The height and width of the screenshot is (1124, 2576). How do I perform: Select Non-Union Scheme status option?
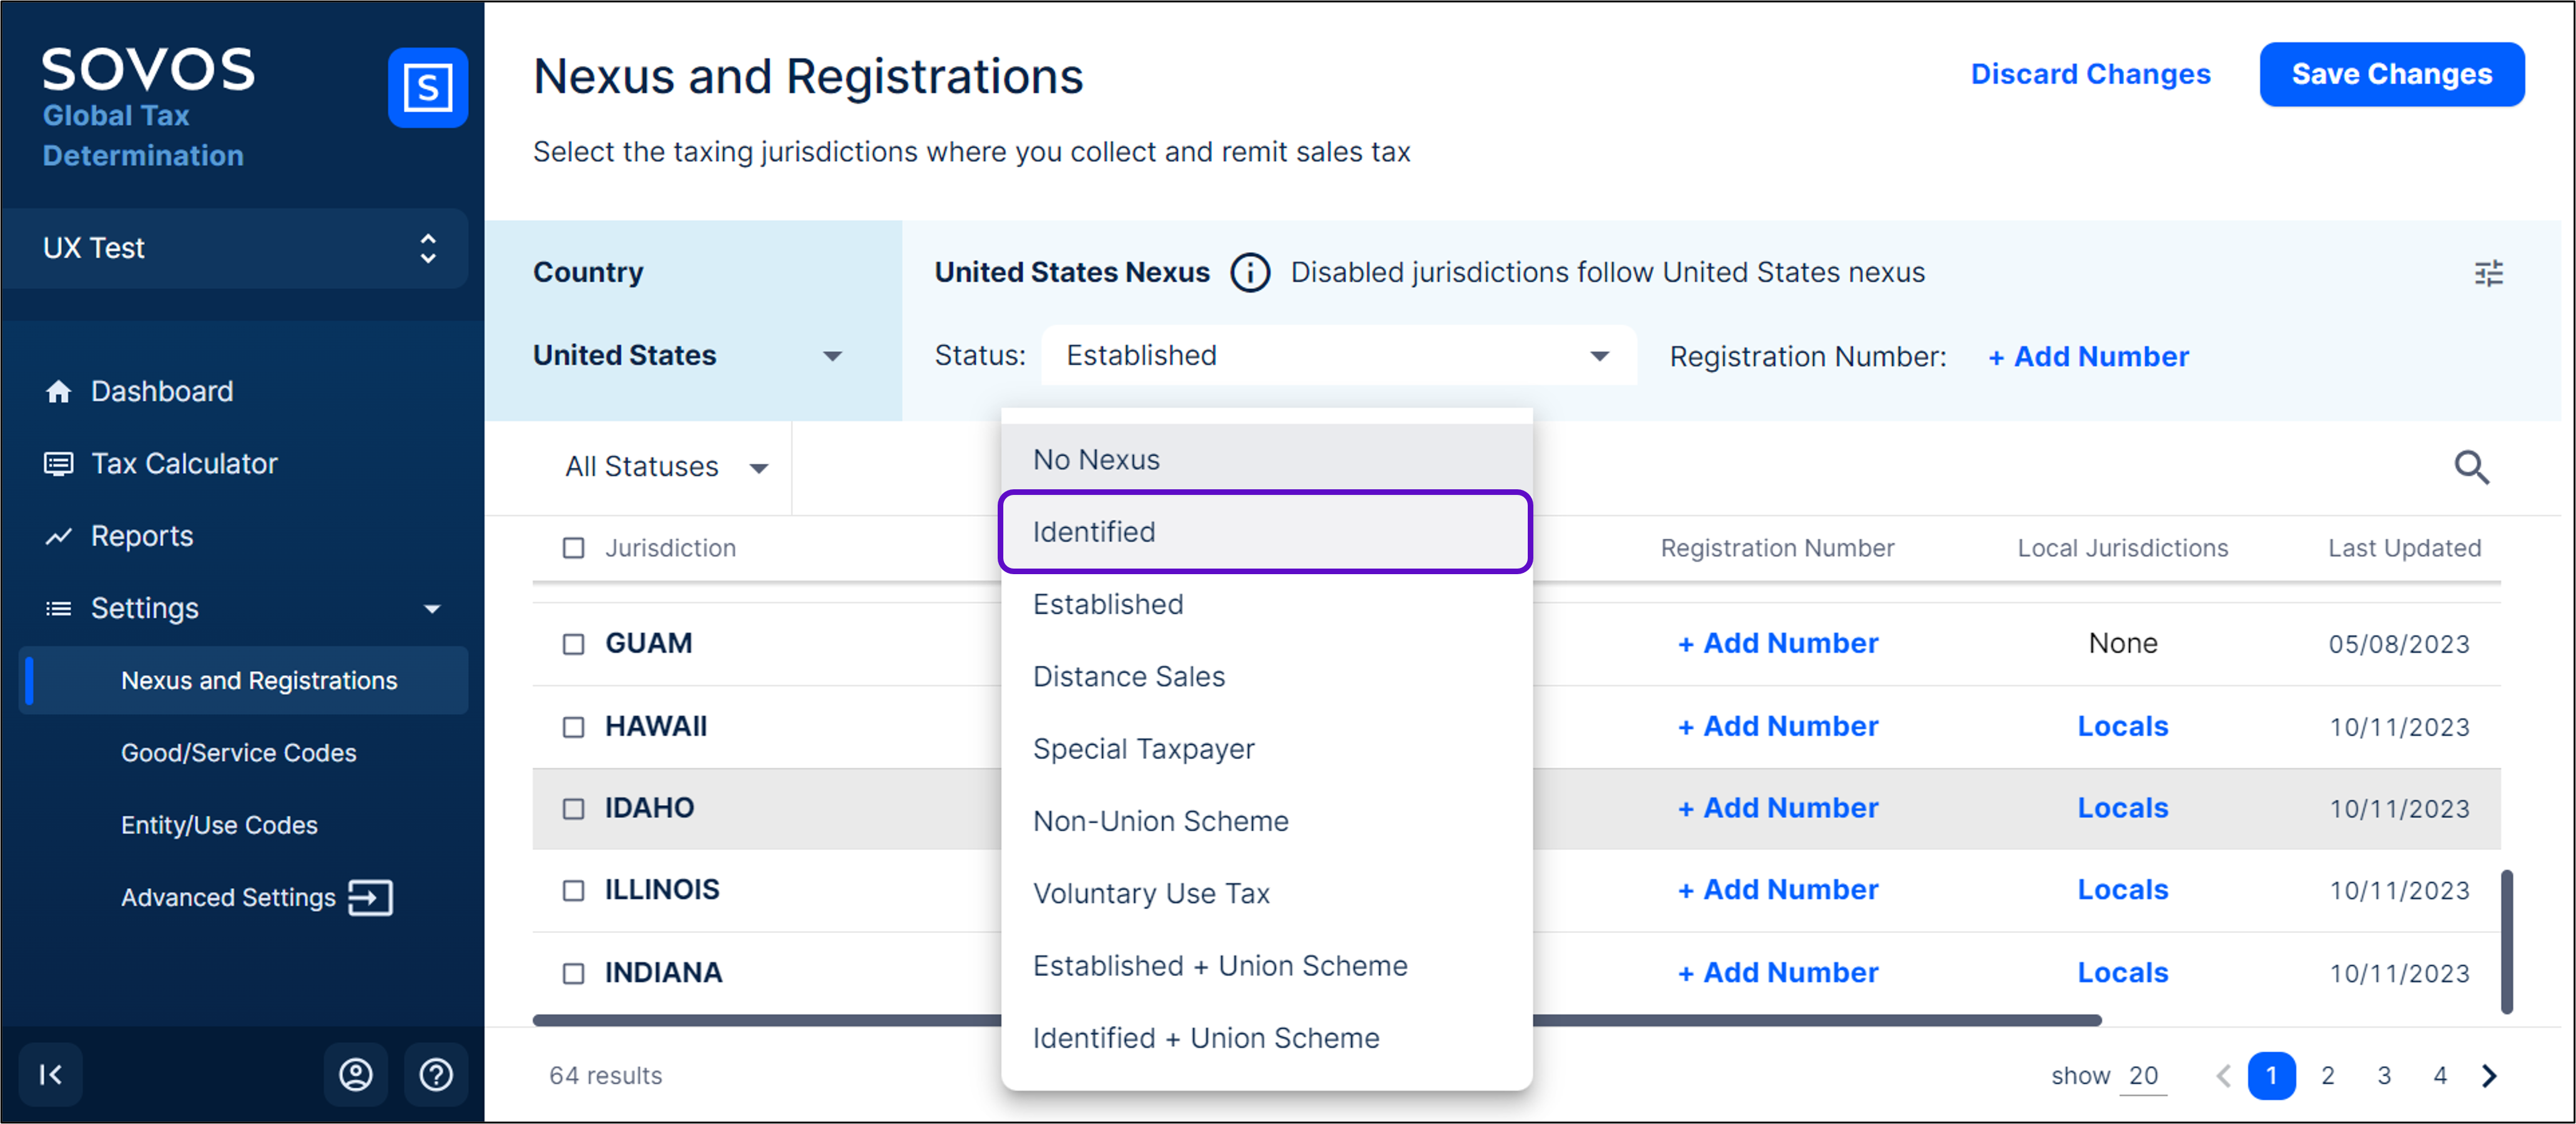tap(1266, 822)
